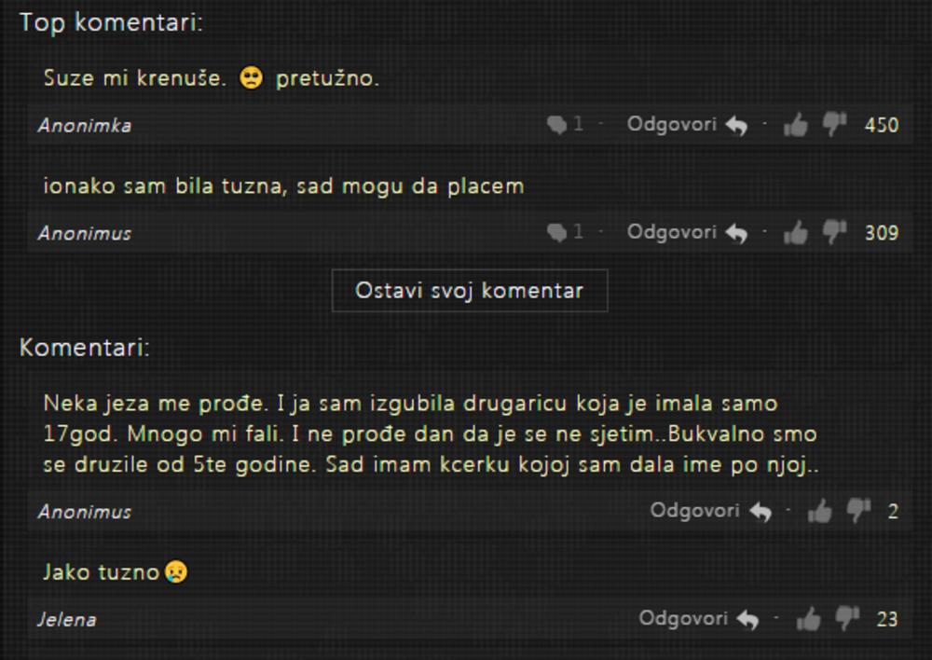The width and height of the screenshot is (932, 660).
Task: Click Odgovori reply arrow on Jelena's comment
Action: 699,619
